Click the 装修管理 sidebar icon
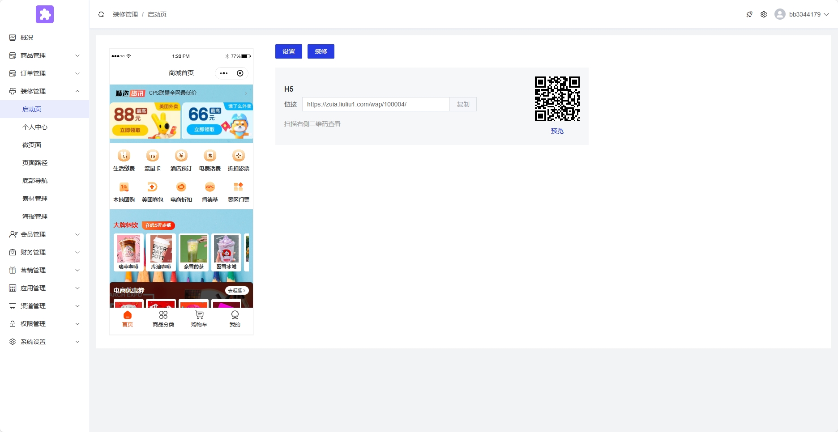Image resolution: width=838 pixels, height=432 pixels. [13, 91]
